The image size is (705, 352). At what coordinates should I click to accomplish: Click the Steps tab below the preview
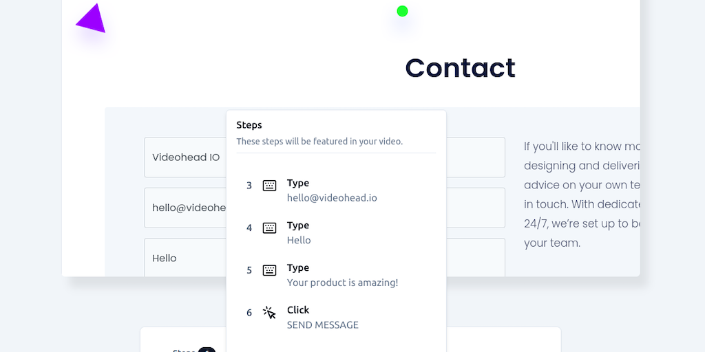(x=186, y=350)
